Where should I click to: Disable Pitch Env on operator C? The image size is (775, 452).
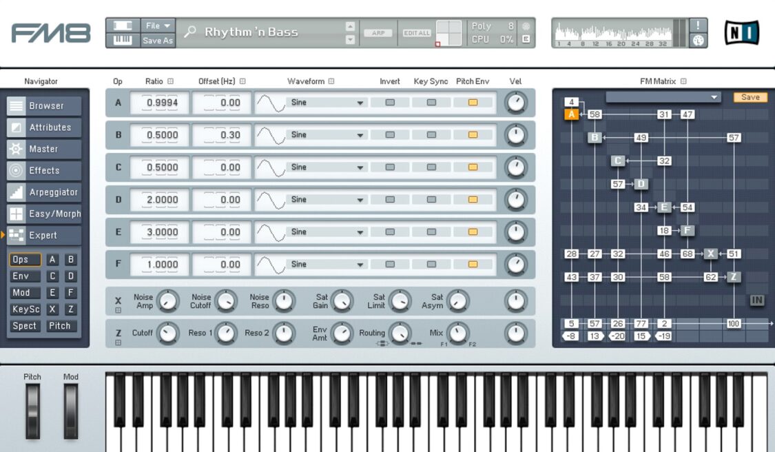pos(473,167)
